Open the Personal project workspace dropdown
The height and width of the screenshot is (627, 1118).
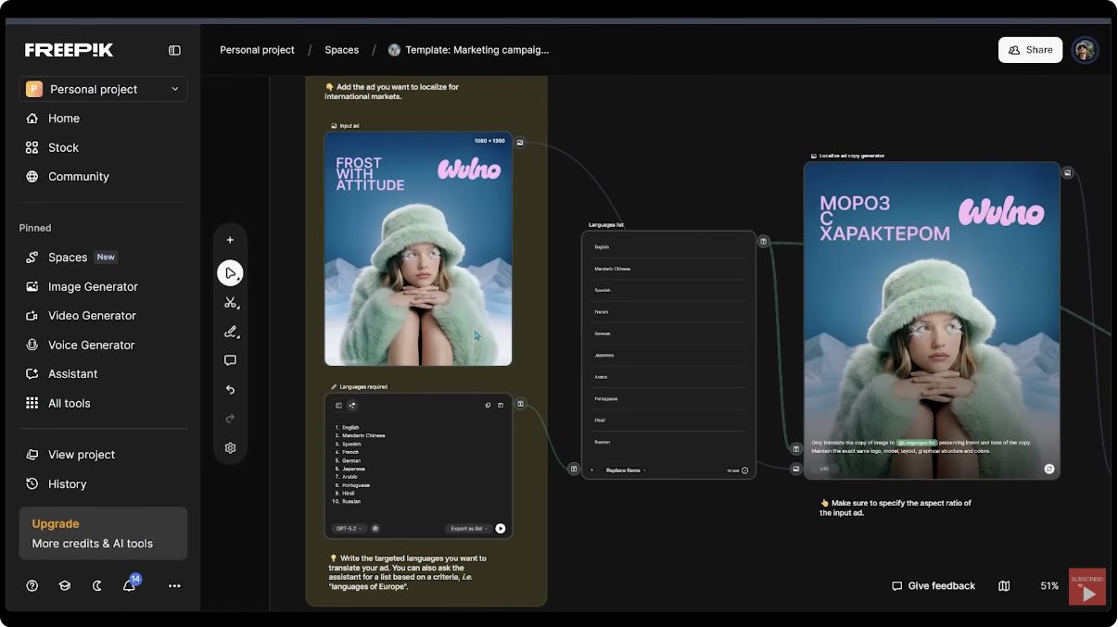103,89
